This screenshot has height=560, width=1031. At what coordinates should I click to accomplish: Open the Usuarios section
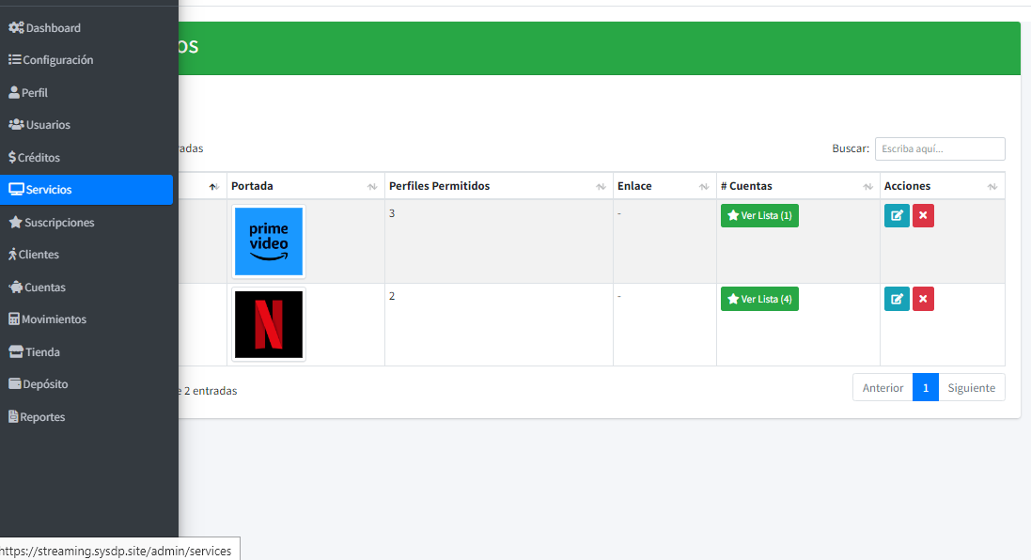click(86, 124)
